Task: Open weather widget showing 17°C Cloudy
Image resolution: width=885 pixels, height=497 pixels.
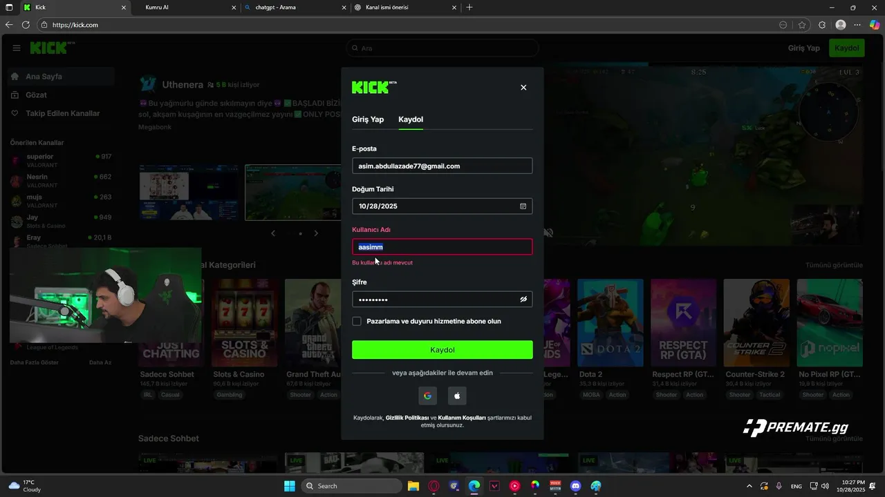Action: 25,486
